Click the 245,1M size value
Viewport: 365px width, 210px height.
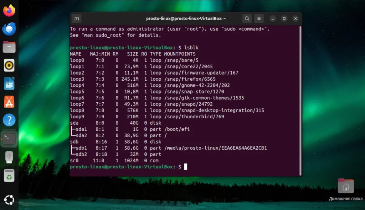pos(130,79)
